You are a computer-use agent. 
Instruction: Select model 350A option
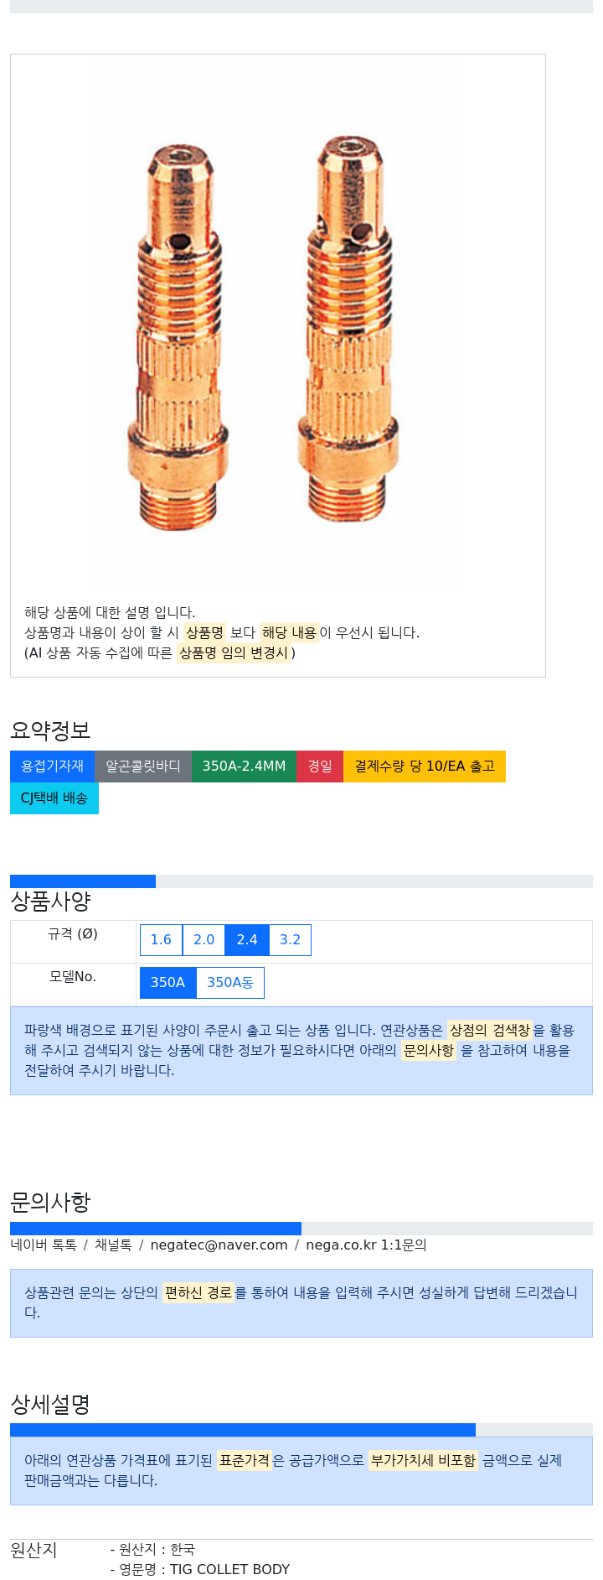coord(167,983)
